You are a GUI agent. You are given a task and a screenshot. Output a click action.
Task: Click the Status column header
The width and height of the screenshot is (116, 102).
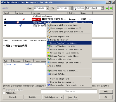point(29,61)
